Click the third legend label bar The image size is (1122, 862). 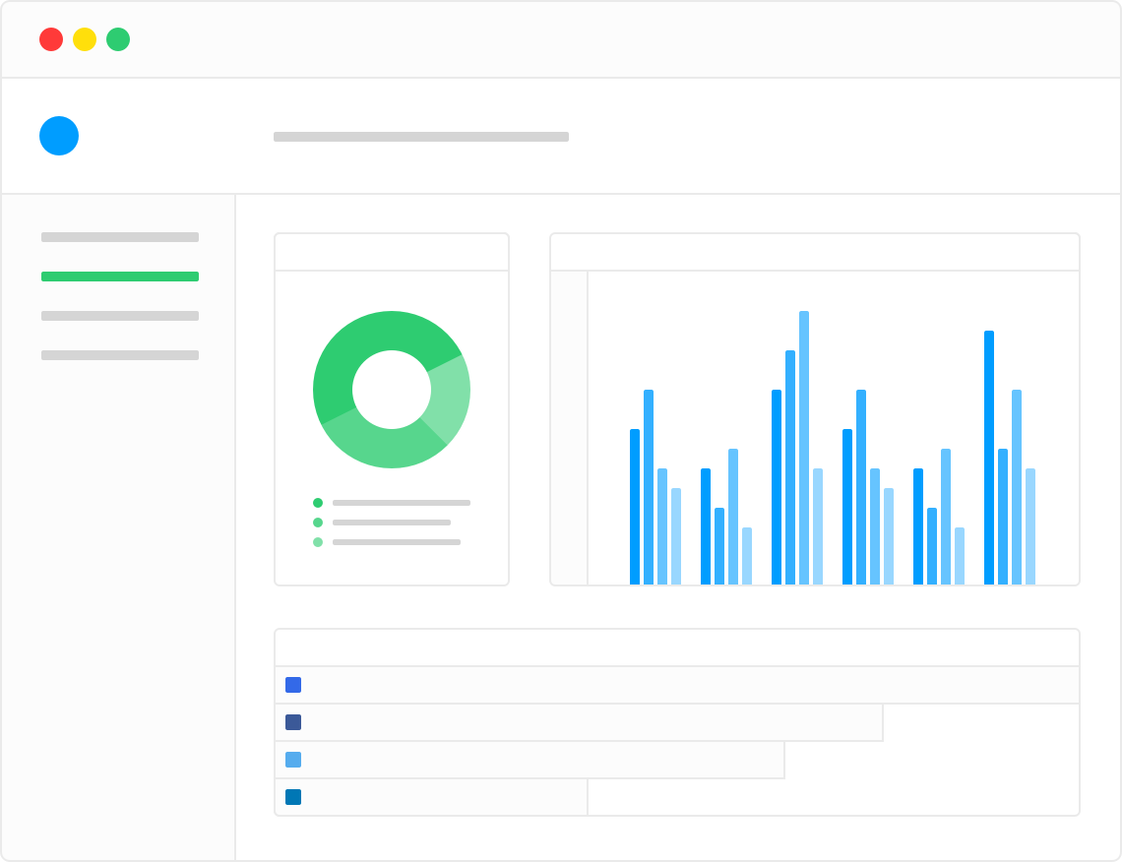tap(397, 542)
